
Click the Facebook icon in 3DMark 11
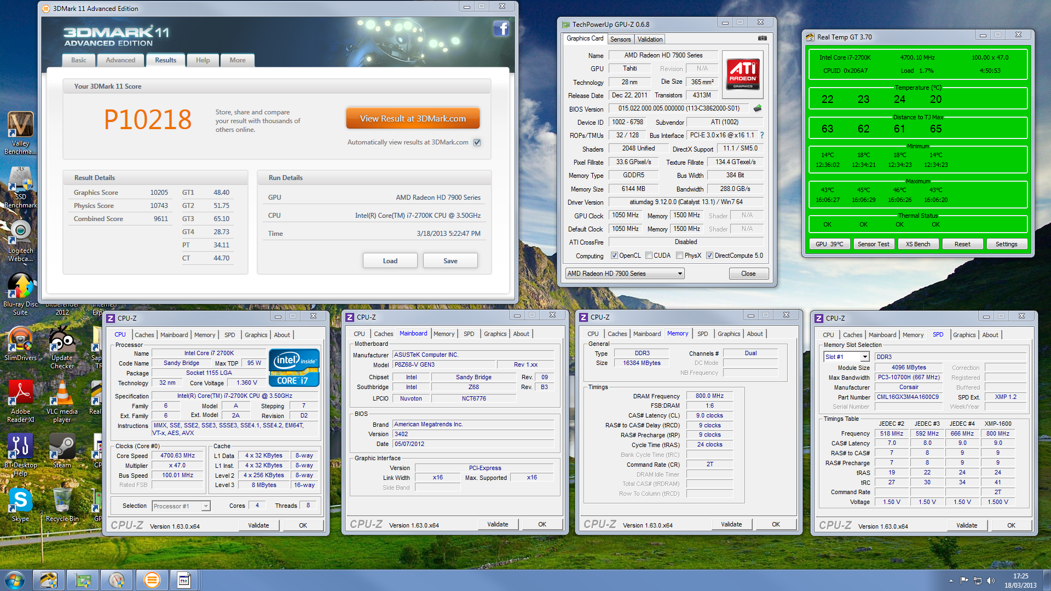(501, 29)
